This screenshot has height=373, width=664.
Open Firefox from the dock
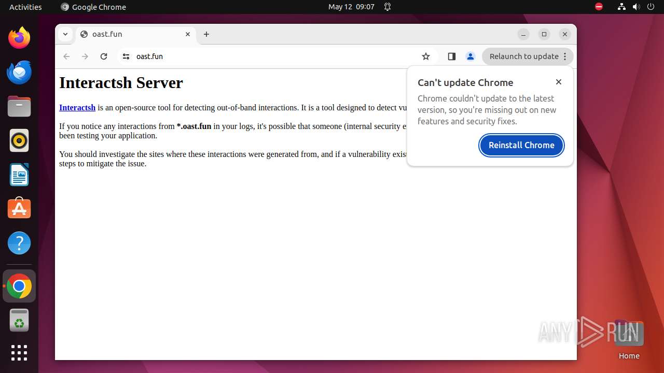(x=19, y=38)
